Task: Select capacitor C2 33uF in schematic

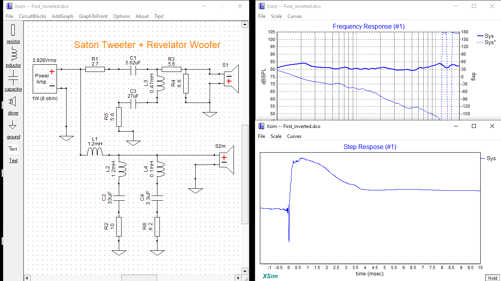Action: coord(119,198)
